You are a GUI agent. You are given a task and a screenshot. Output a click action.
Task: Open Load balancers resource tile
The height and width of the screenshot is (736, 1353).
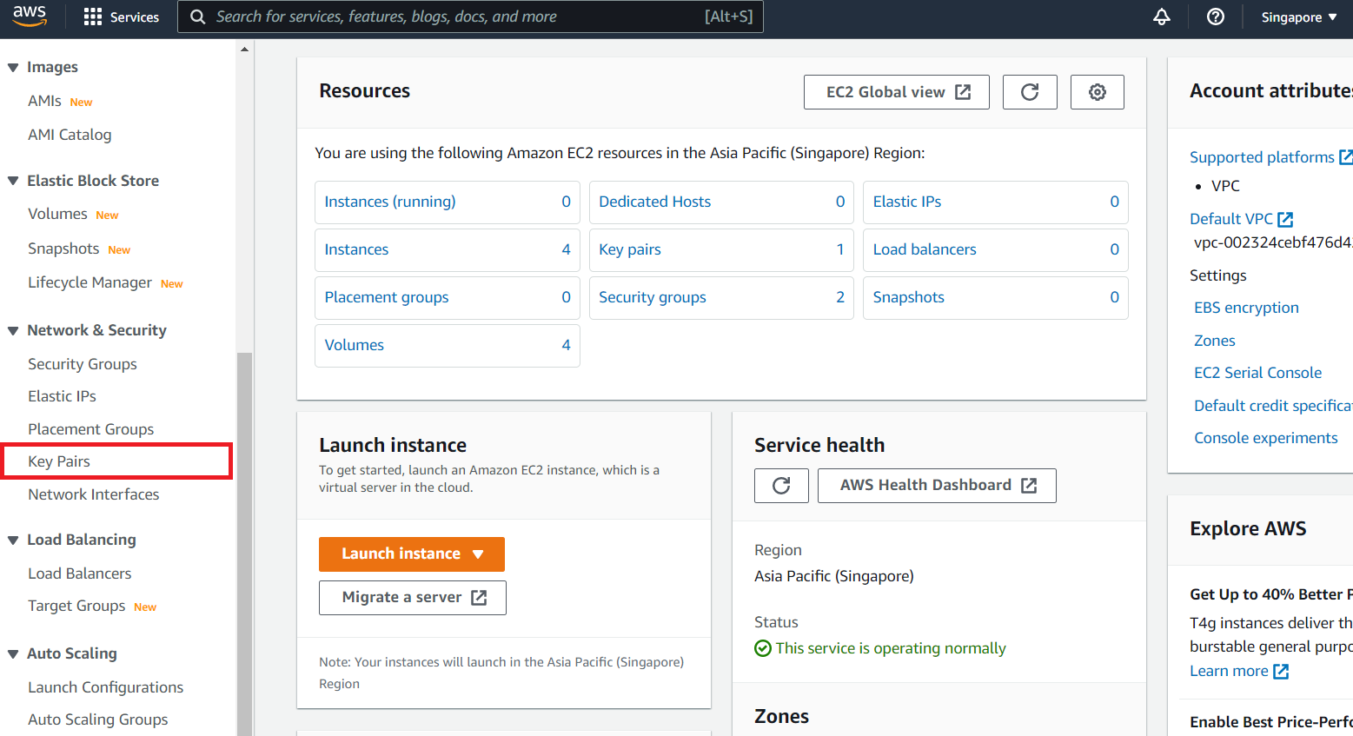[x=996, y=250]
